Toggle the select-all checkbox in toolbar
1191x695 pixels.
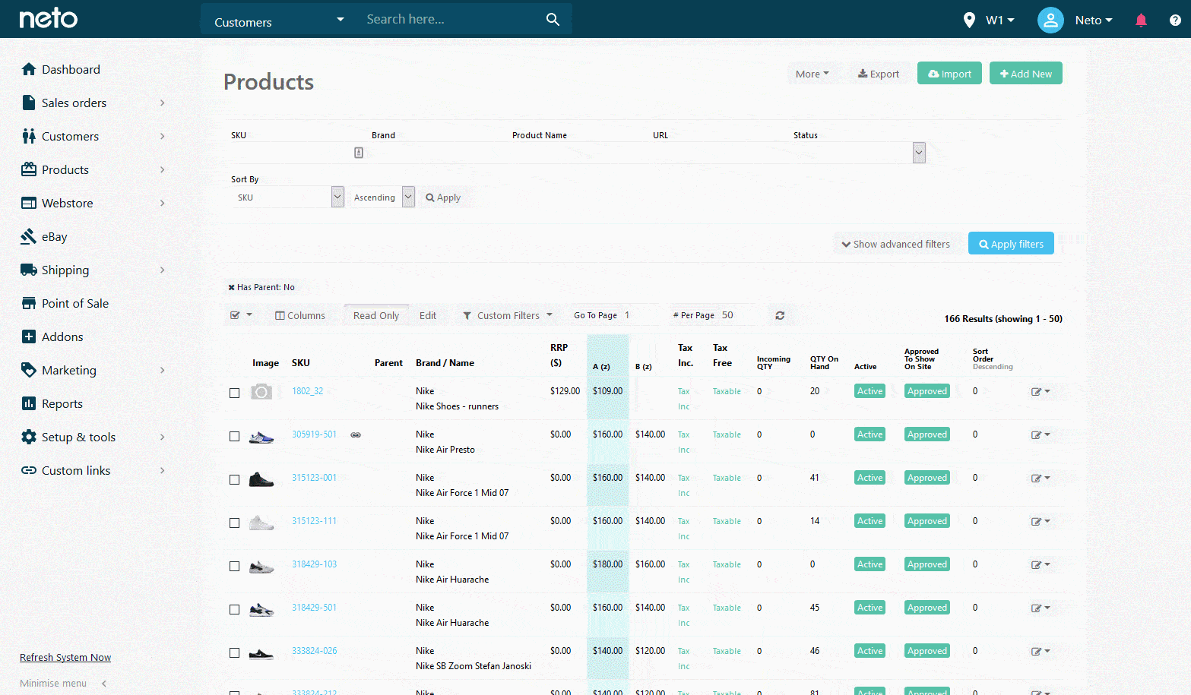click(x=235, y=315)
